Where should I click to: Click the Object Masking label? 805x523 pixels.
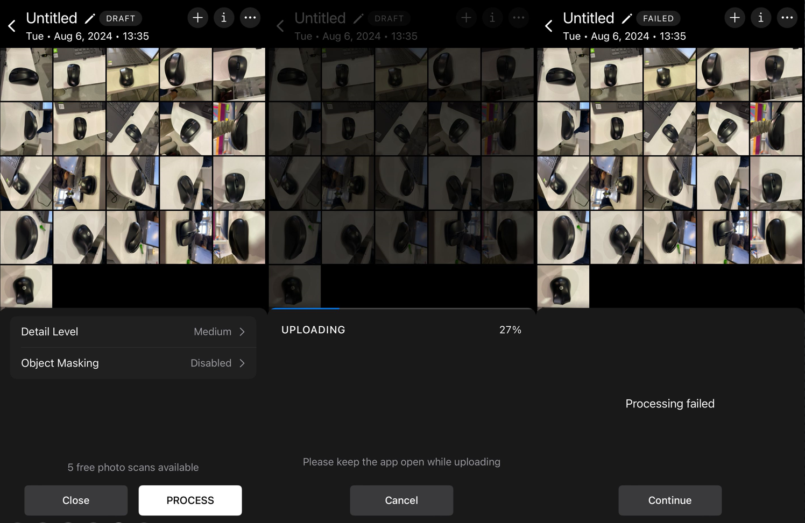tap(60, 363)
